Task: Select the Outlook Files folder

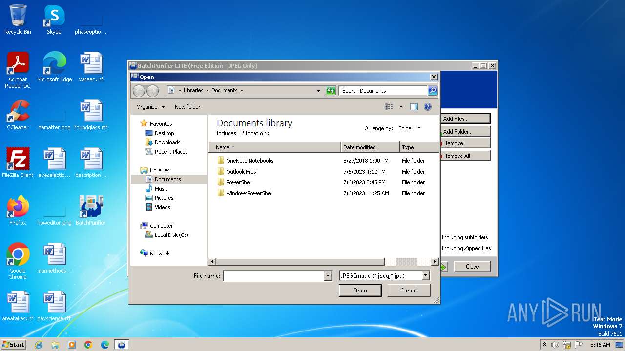Action: 241,172
